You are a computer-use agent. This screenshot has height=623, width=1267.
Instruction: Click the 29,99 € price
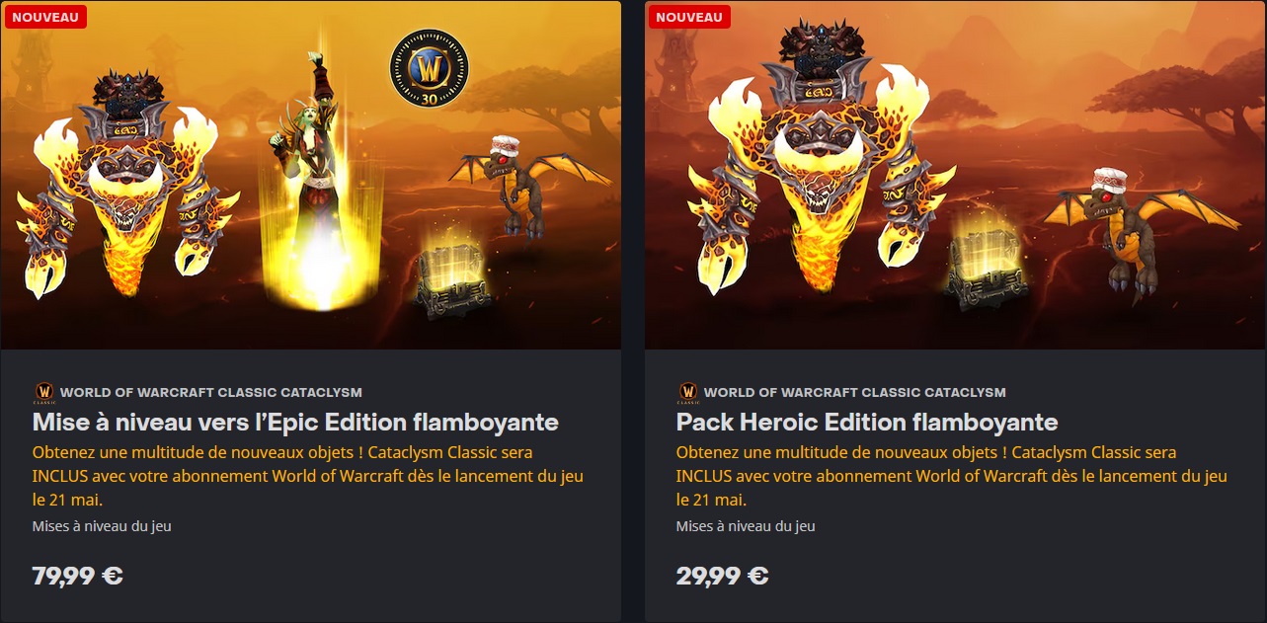pyautogui.click(x=723, y=576)
